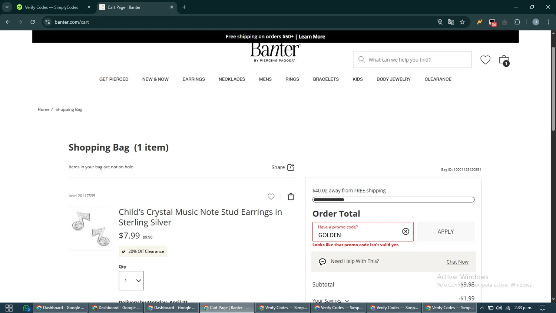Viewport: 556px width, 313px height.
Task: Click the Share bag icon
Action: (291, 167)
